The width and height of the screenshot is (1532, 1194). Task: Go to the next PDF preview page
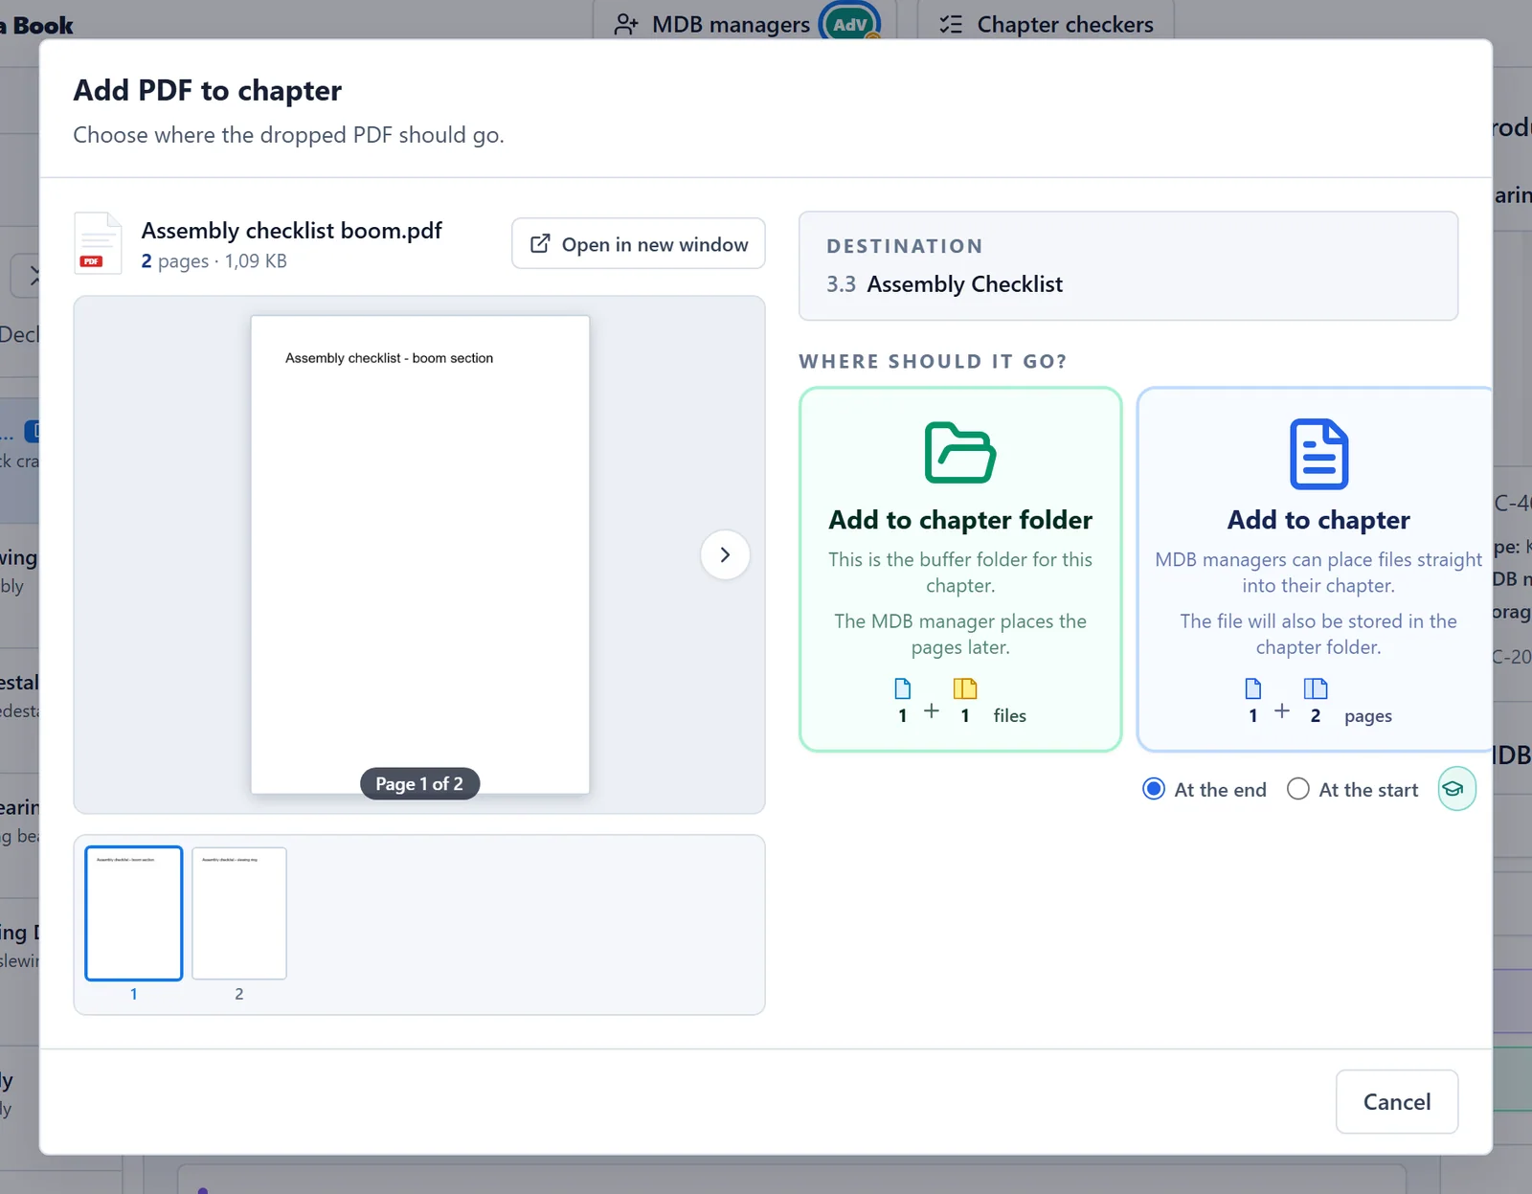click(x=725, y=554)
